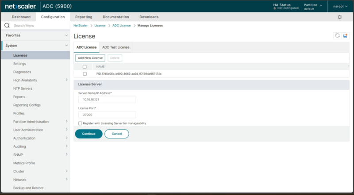Click the refresh icon near License heading
Viewport: 354px width, 195px height.
(337, 36)
